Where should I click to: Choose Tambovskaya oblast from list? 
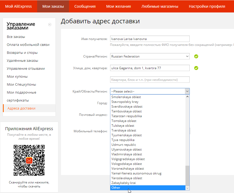(148, 111)
